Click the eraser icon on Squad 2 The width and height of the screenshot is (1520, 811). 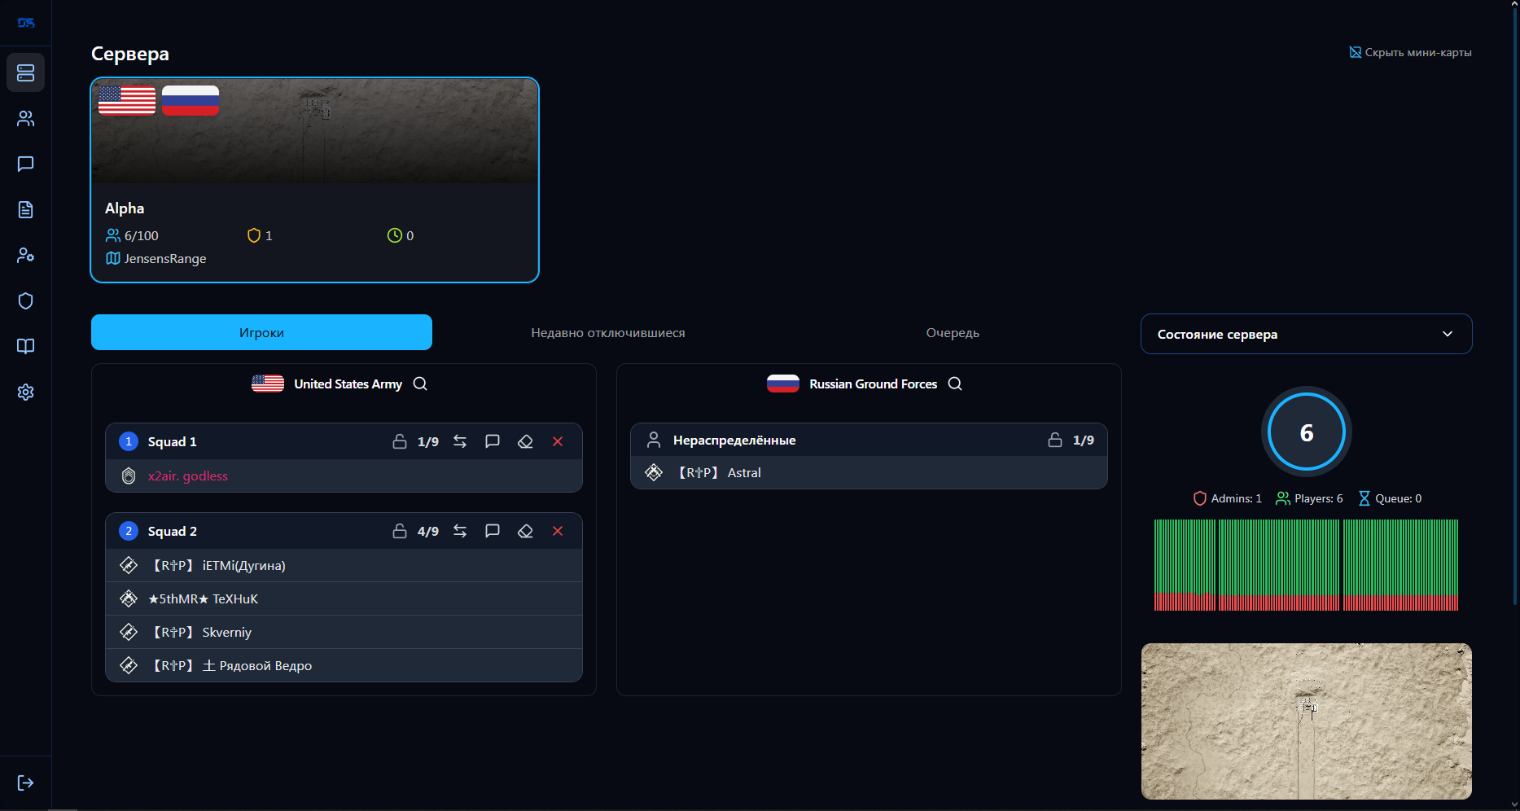[x=525, y=531]
